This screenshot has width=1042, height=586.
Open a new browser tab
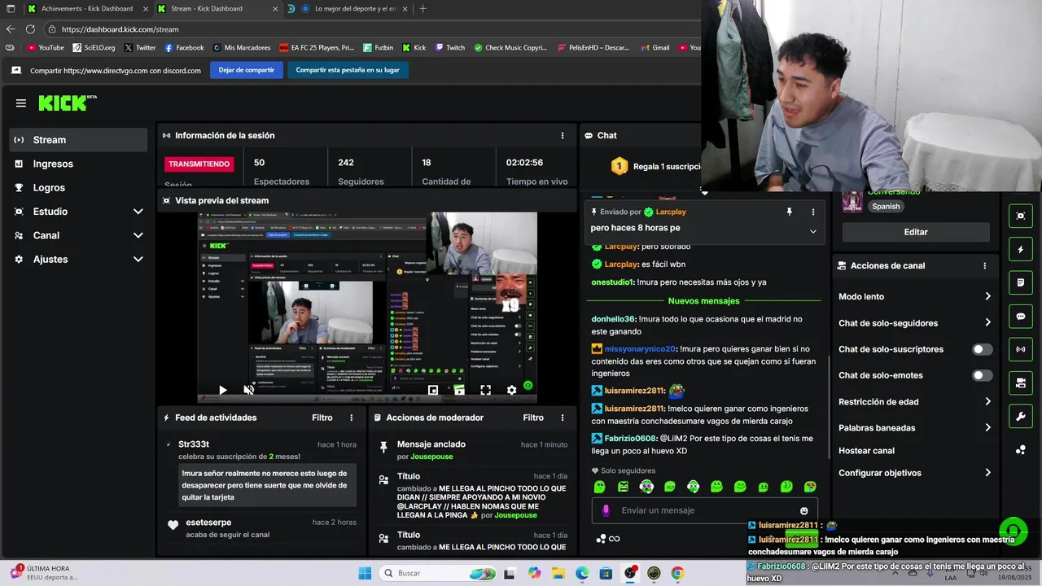pos(422,9)
